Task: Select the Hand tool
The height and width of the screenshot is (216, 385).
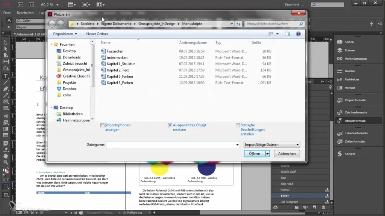Action: pos(5,156)
